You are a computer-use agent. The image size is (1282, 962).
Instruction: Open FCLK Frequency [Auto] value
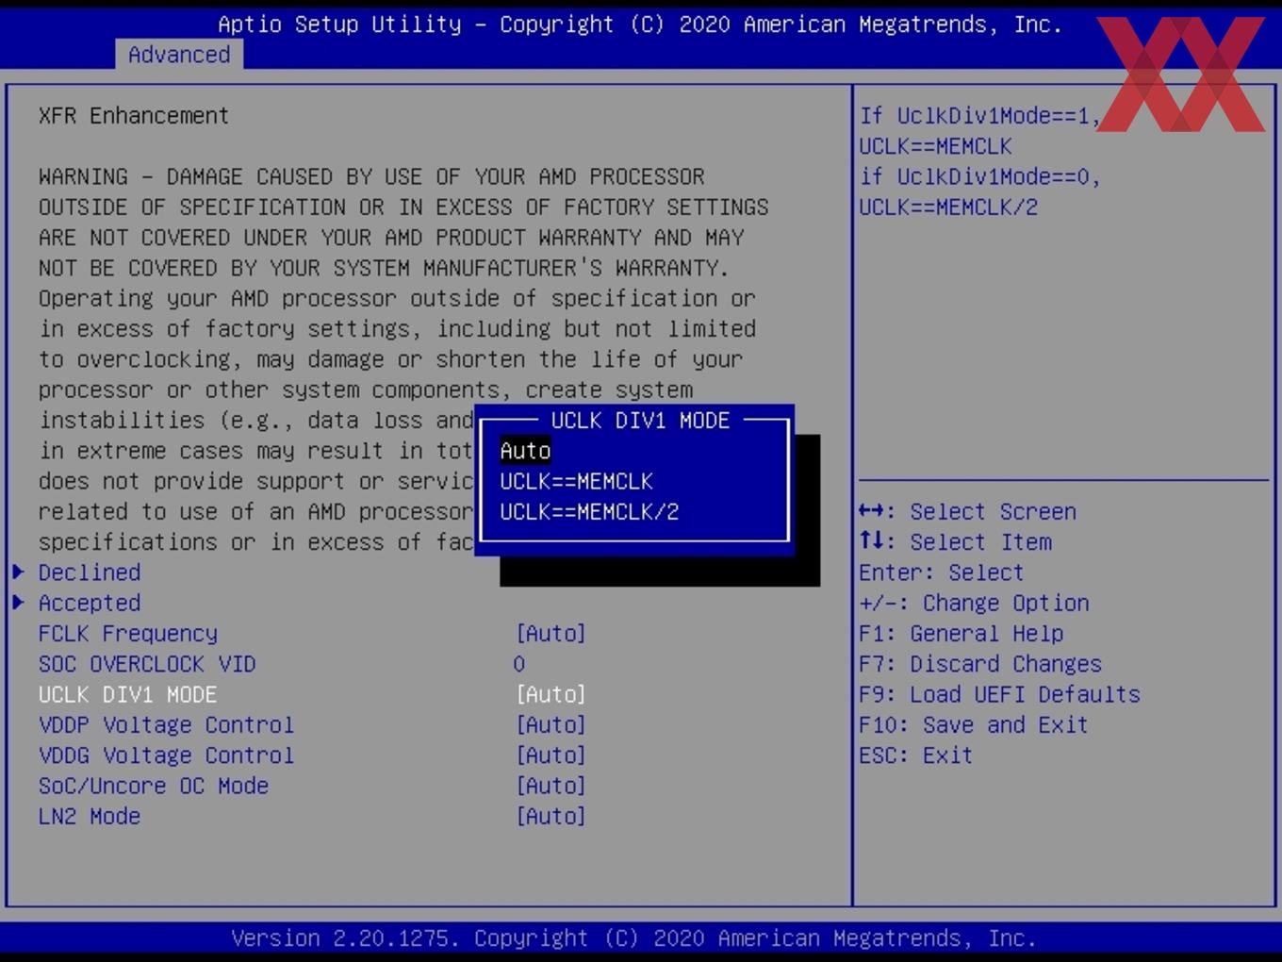click(x=551, y=634)
